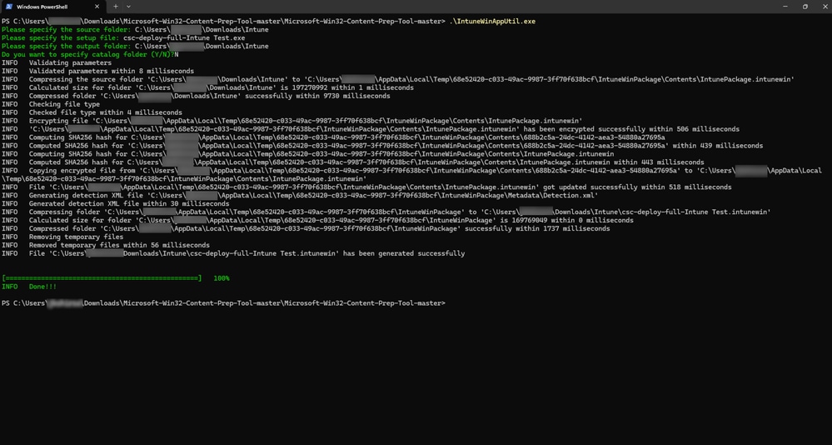Viewport: 832px width, 445px height.
Task: Click the final PS prompt line
Action: pos(223,303)
